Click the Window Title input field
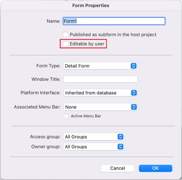This screenshot has width=182, height=180. [x=100, y=79]
